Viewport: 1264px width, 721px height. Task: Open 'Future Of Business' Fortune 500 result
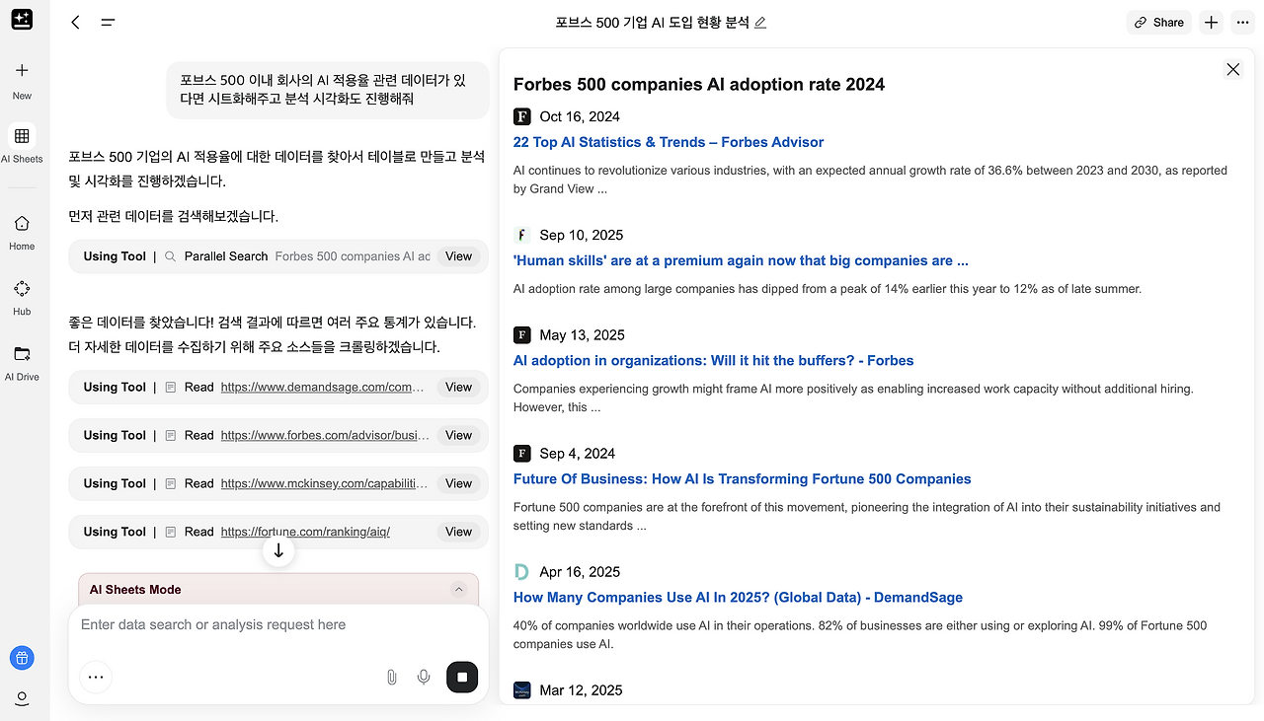(743, 478)
